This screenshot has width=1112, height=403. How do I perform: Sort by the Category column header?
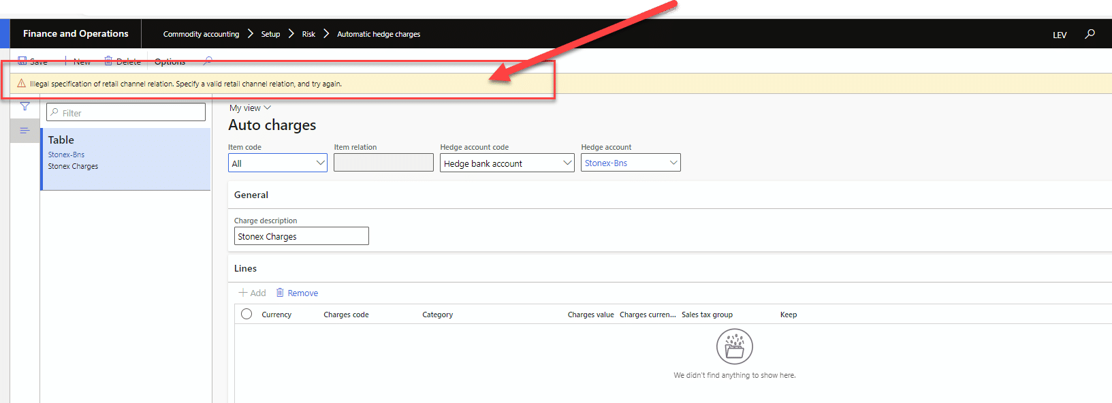click(x=437, y=315)
